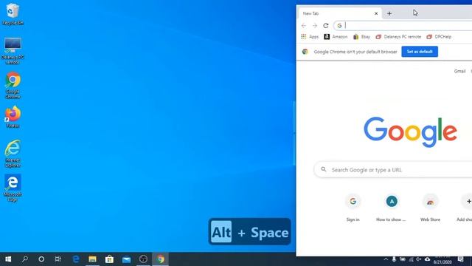
Task: Click the battery tray icon
Action: [x=403, y=259]
